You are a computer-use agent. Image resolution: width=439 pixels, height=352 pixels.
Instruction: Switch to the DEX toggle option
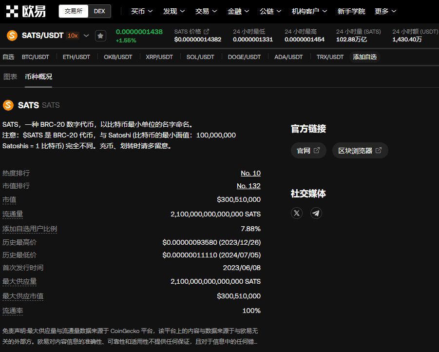click(99, 11)
